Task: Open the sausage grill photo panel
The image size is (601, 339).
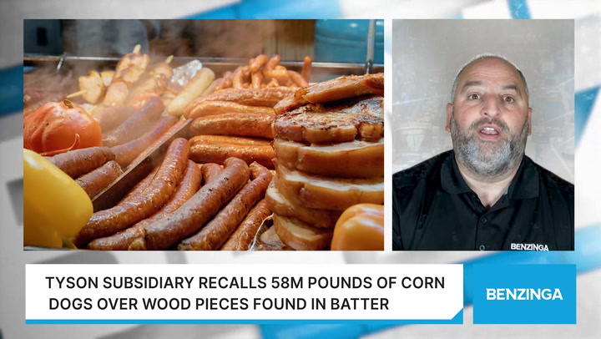Action: pyautogui.click(x=204, y=135)
